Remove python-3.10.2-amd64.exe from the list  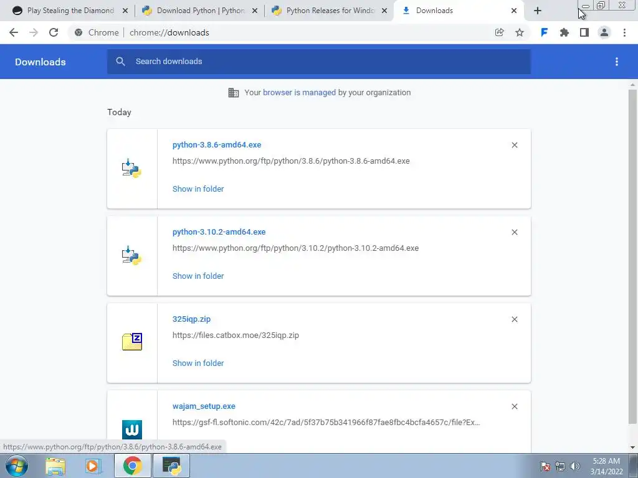coord(515,232)
